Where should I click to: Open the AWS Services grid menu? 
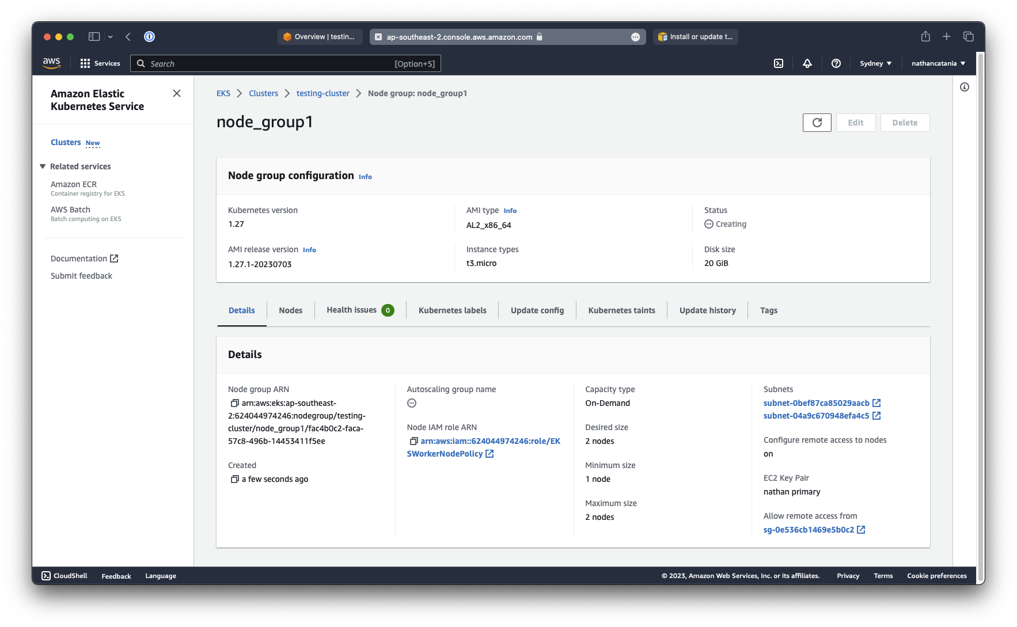(x=85, y=63)
